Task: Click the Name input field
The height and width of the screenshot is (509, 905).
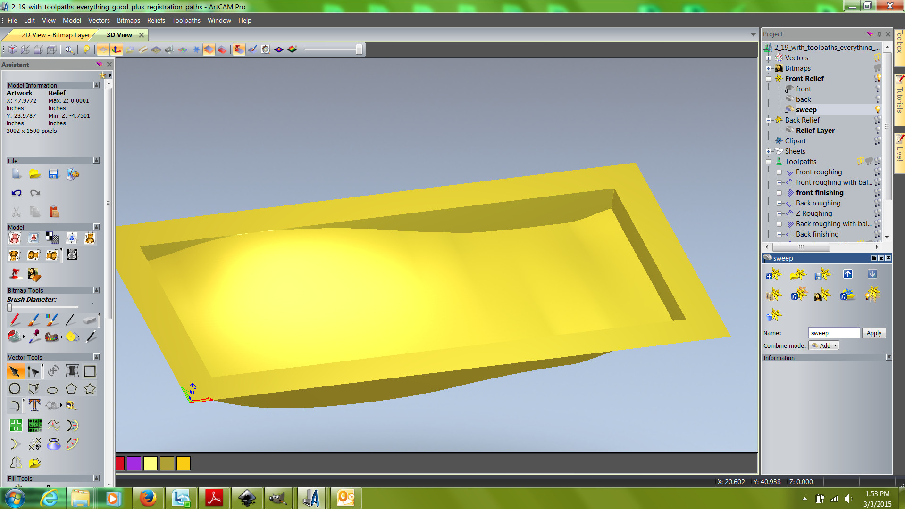Action: tap(834, 333)
